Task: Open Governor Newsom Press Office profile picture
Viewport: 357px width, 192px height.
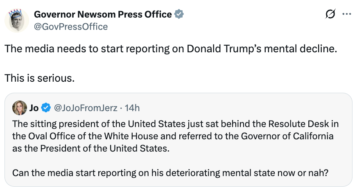Action: tap(17, 21)
